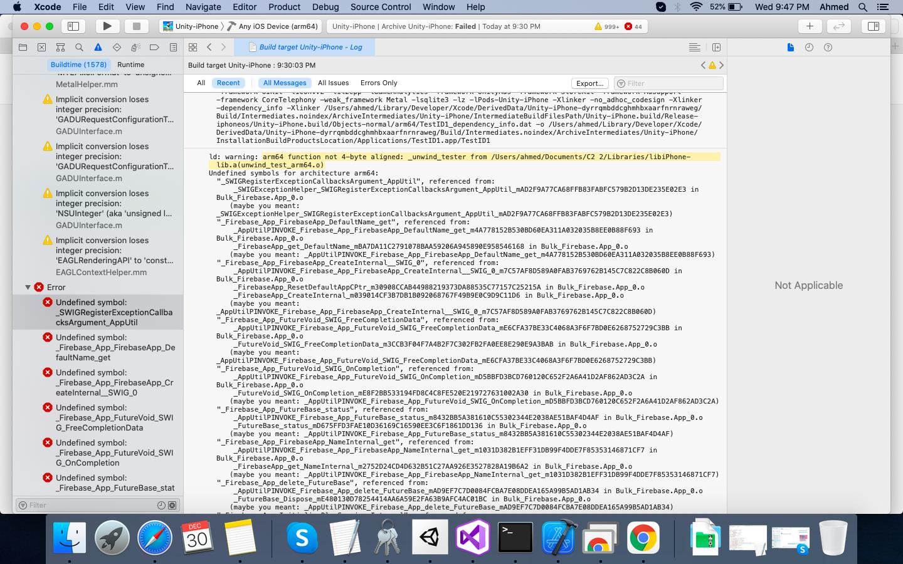Jump to the next issue arrow
Viewport: 903px width, 564px height.
(721, 65)
